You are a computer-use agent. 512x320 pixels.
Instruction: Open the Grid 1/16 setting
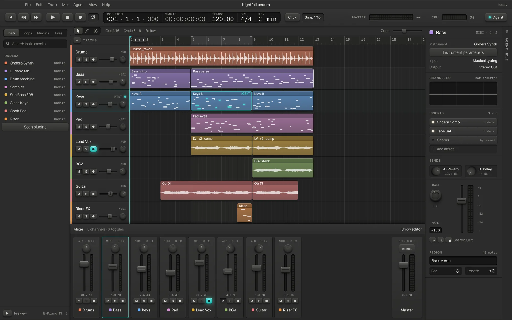click(112, 31)
